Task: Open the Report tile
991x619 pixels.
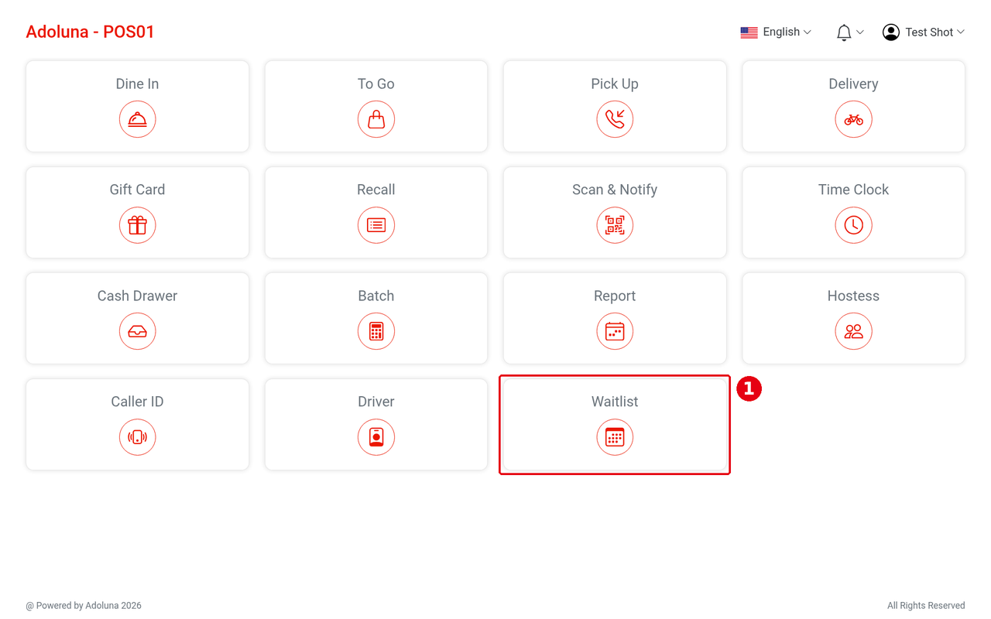Action: tap(615, 318)
